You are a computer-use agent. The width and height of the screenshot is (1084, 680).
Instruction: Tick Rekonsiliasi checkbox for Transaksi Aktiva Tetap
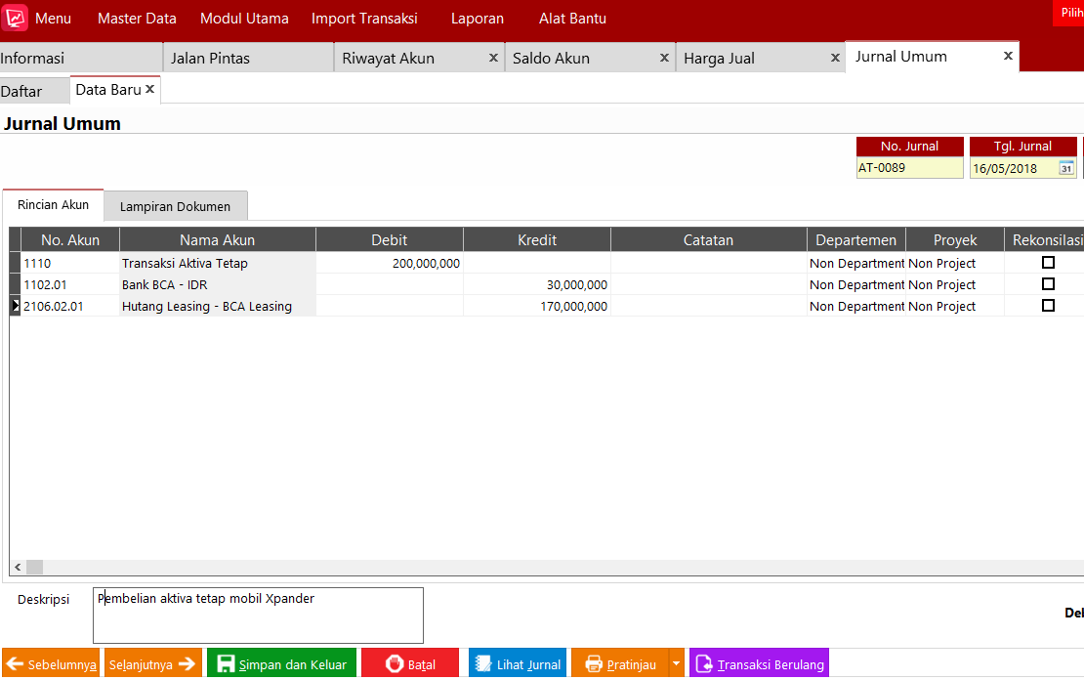[x=1048, y=263]
